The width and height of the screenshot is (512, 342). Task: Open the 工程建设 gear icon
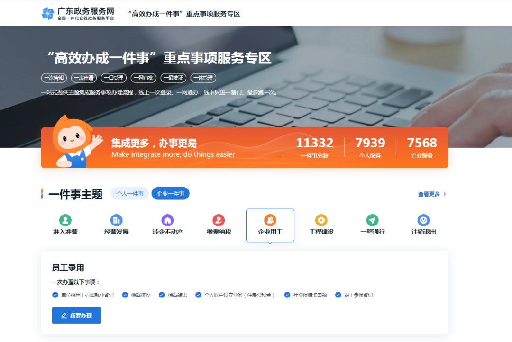click(x=321, y=219)
